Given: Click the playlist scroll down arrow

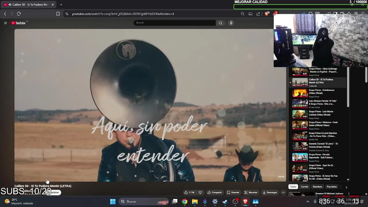Looking at the screenshot, I should [348, 180].
